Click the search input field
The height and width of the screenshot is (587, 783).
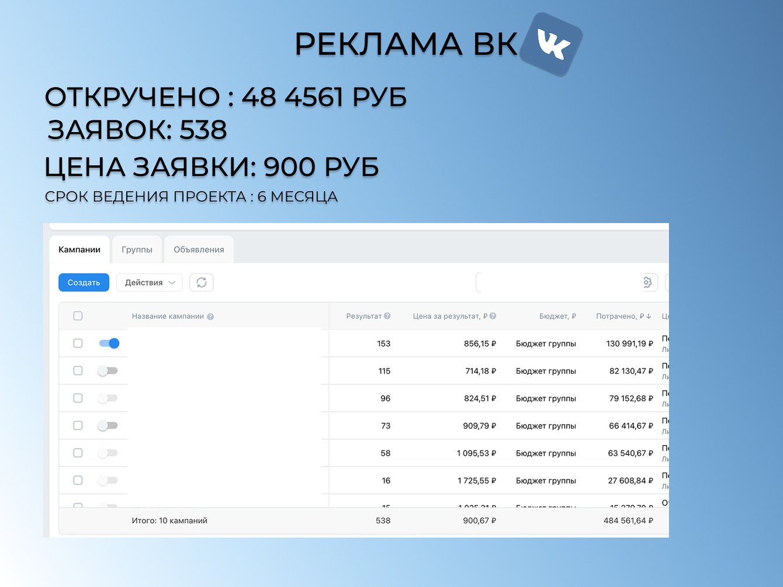coord(559,283)
